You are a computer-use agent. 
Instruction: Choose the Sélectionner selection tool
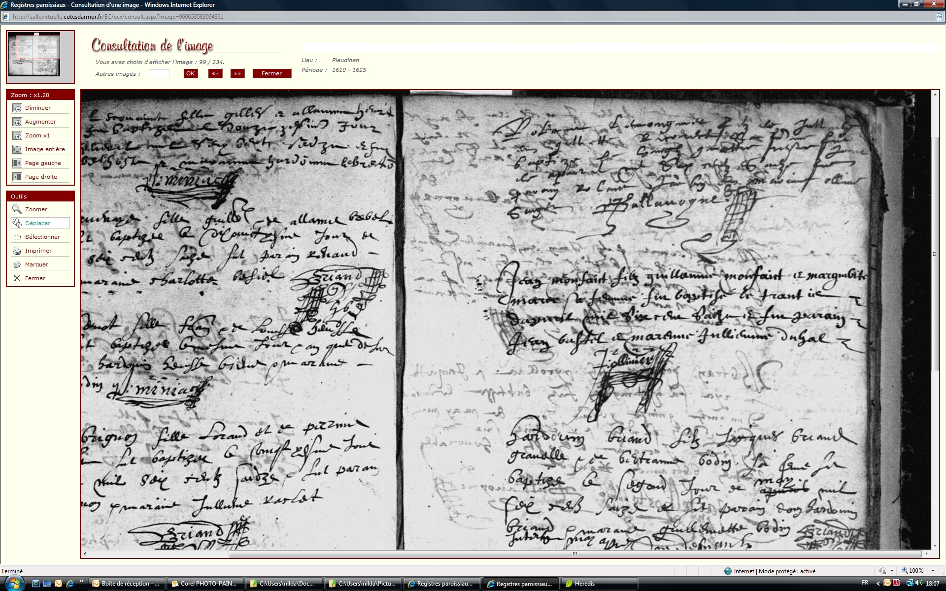tap(17, 237)
